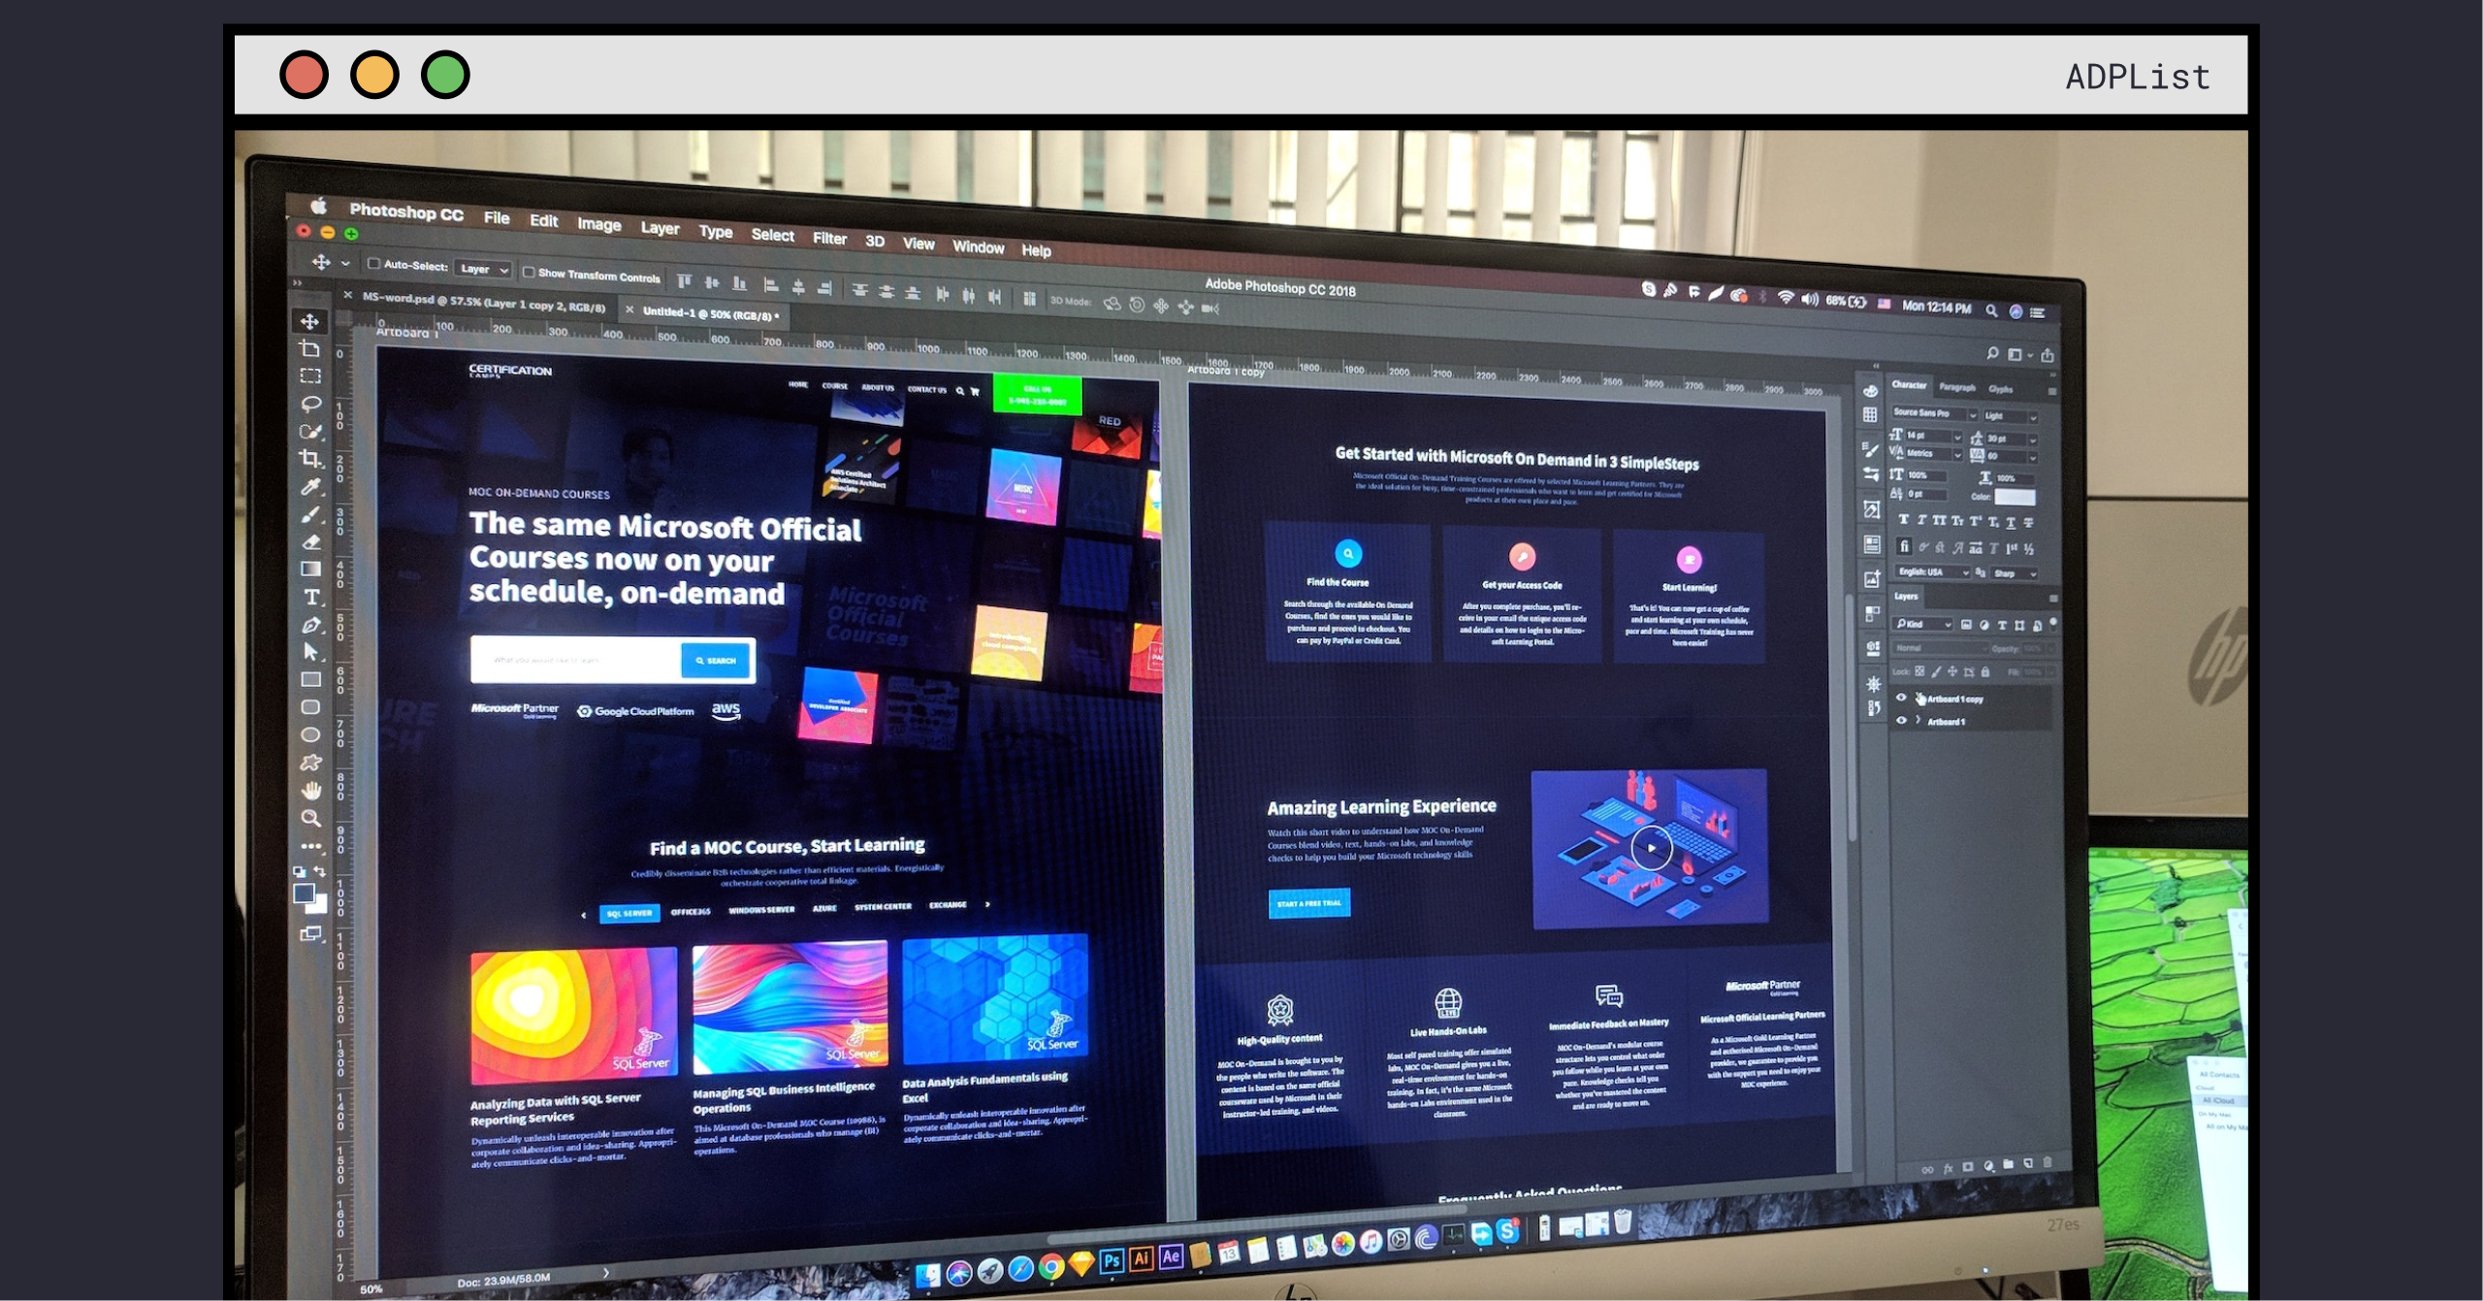
Task: Select the Lasso tool
Action: (x=310, y=403)
